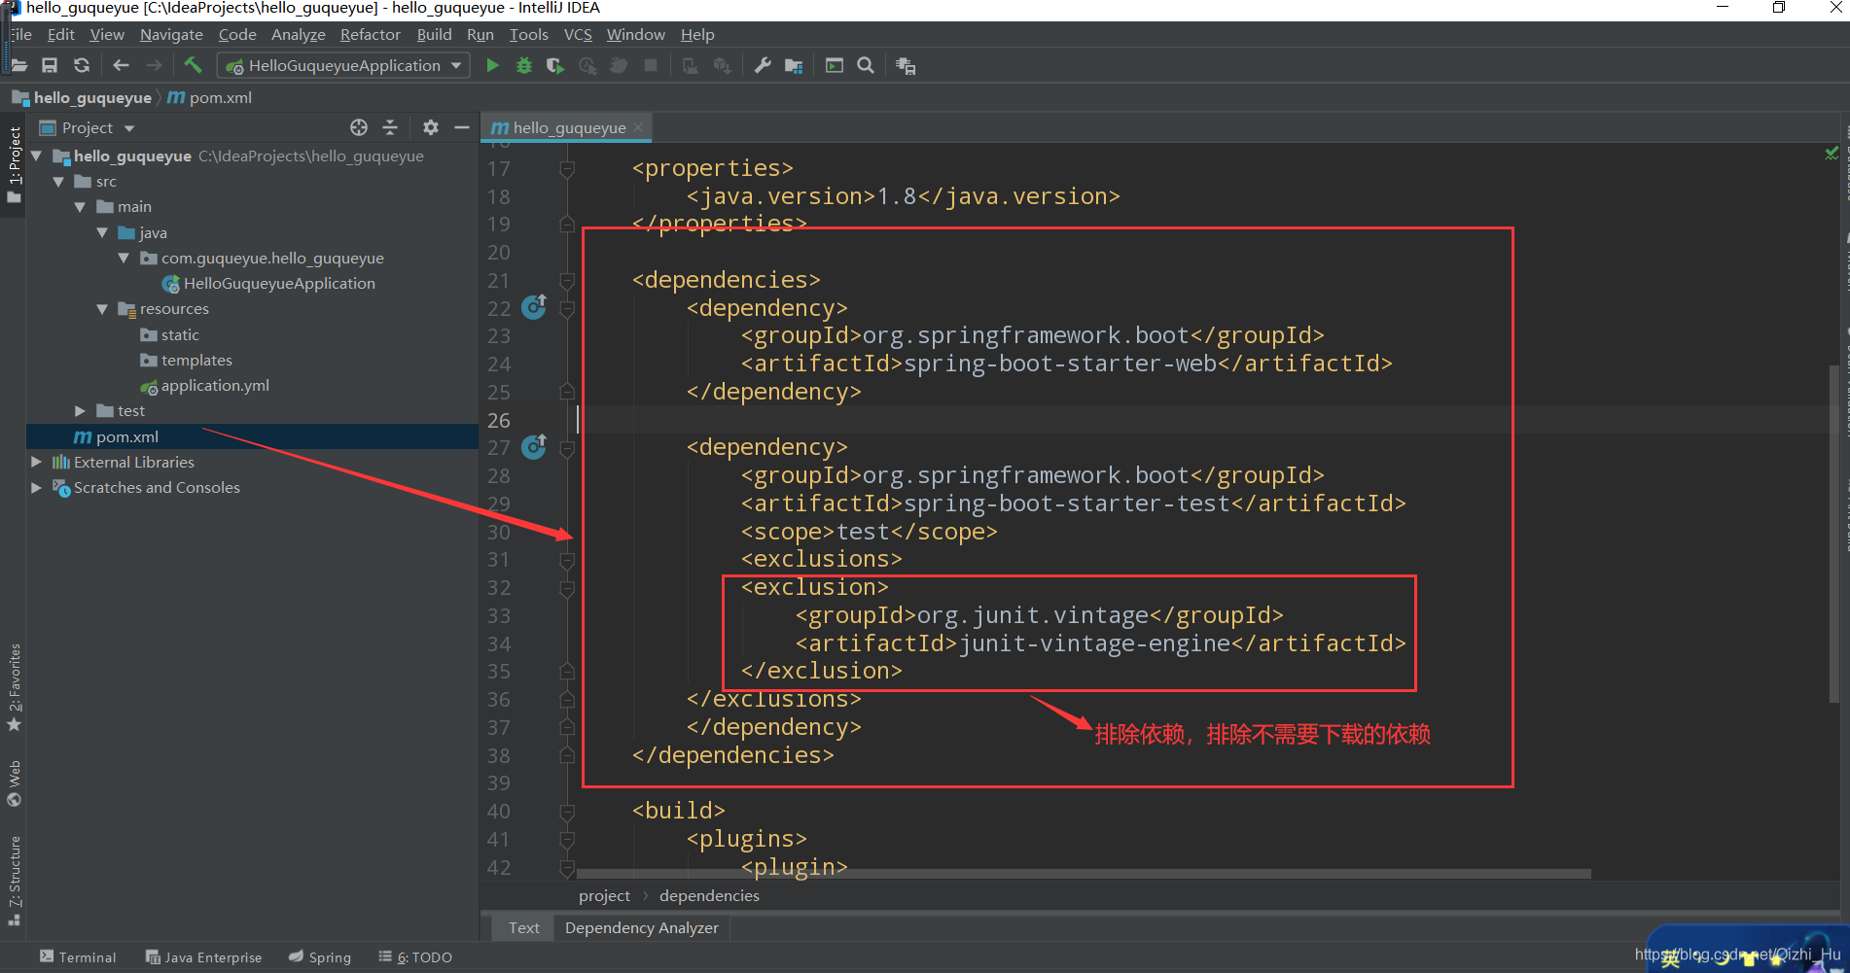The width and height of the screenshot is (1850, 973).
Task: Open the Navigate menu
Action: click(x=171, y=34)
